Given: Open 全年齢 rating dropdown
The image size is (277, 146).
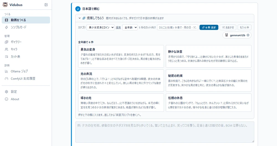Looking at the screenshot, I should coord(130,27).
